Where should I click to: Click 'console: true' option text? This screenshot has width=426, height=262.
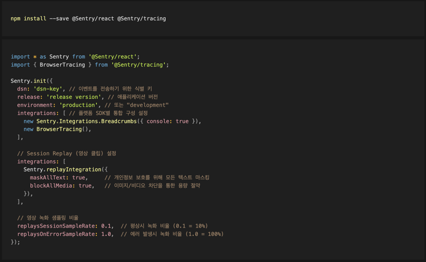coord(168,121)
